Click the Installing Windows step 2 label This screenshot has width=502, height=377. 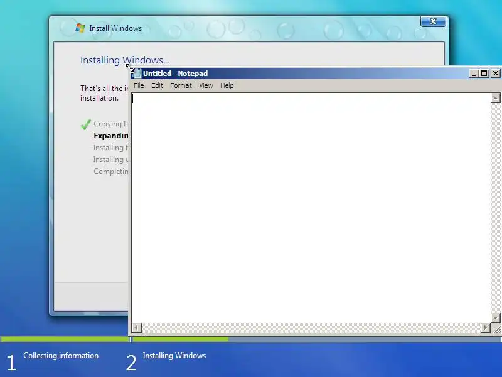coord(174,356)
